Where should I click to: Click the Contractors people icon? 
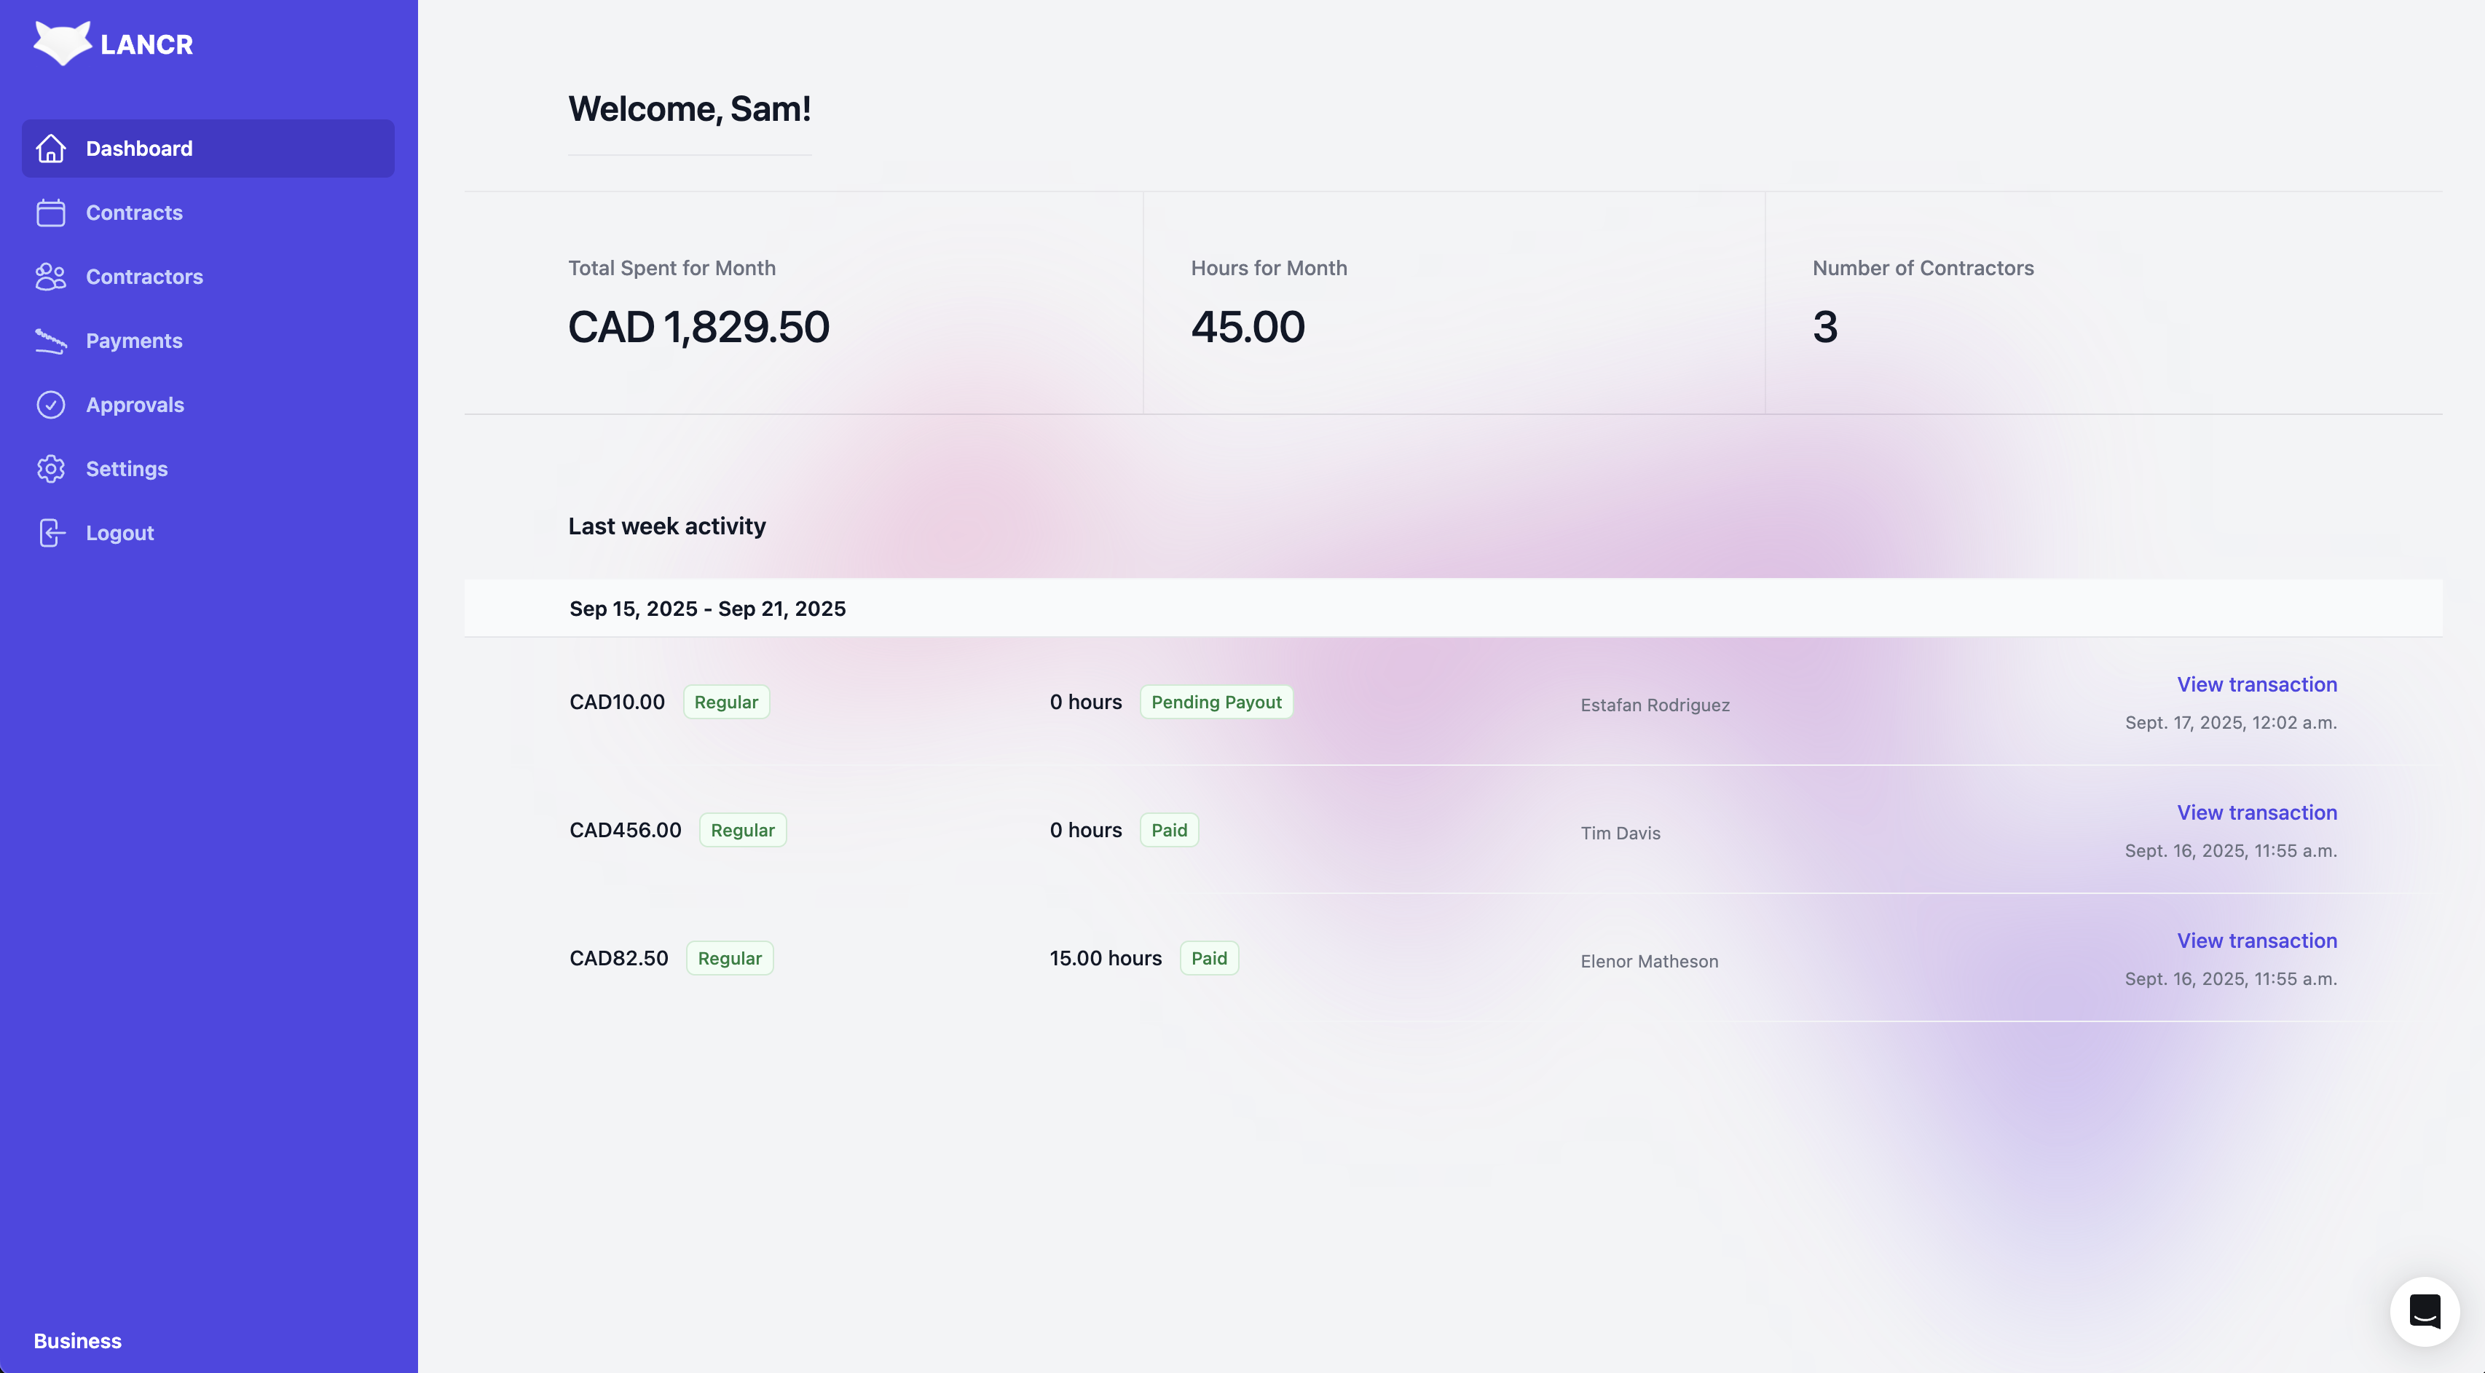pyautogui.click(x=51, y=277)
